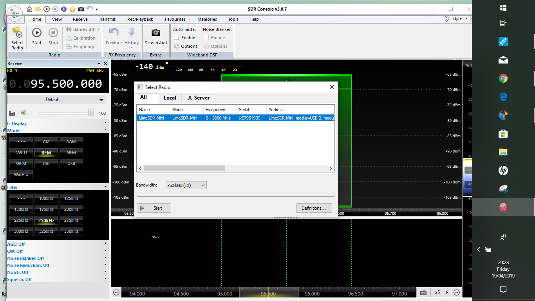Image resolution: width=535 pixels, height=301 pixels.
Task: Click the Serial column header in radio list
Action: [251, 110]
